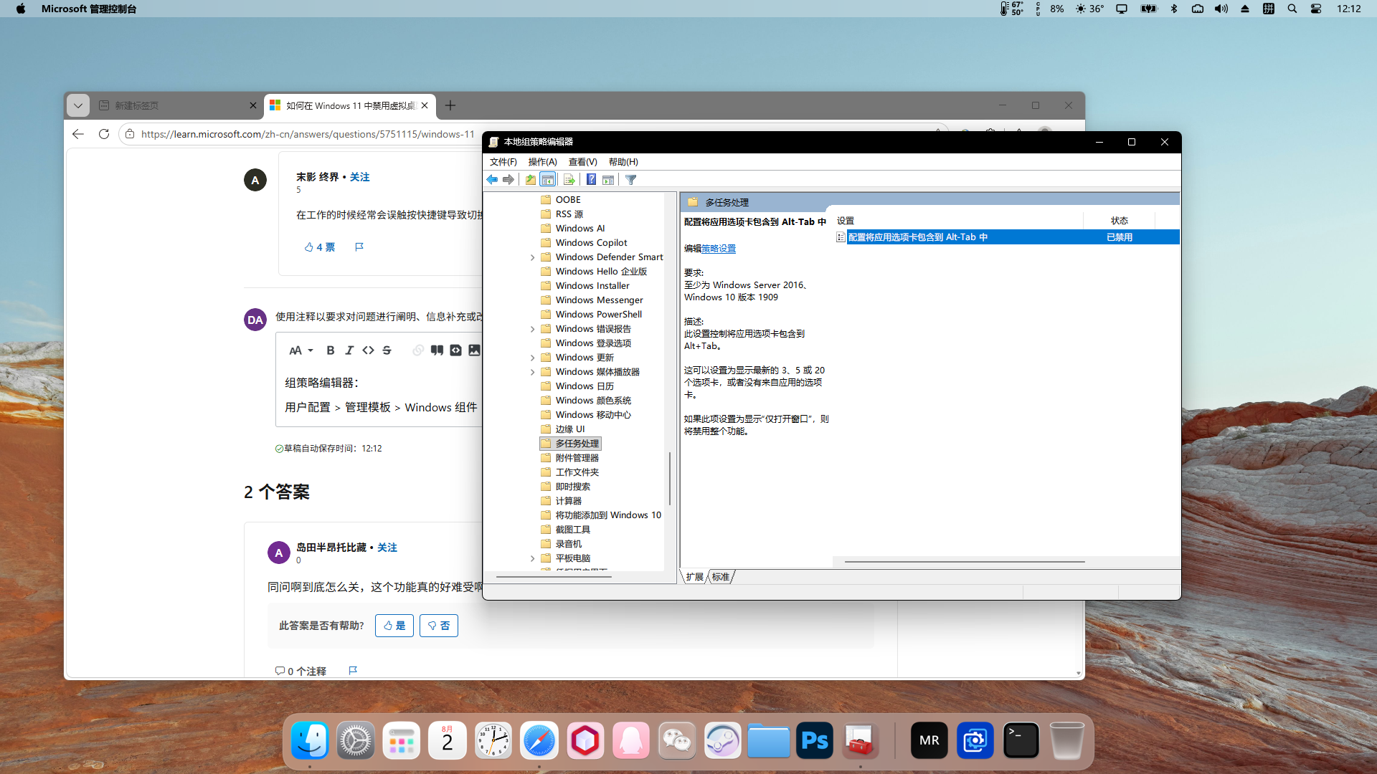
Task: Click the browser refresh icon
Action: click(x=104, y=134)
